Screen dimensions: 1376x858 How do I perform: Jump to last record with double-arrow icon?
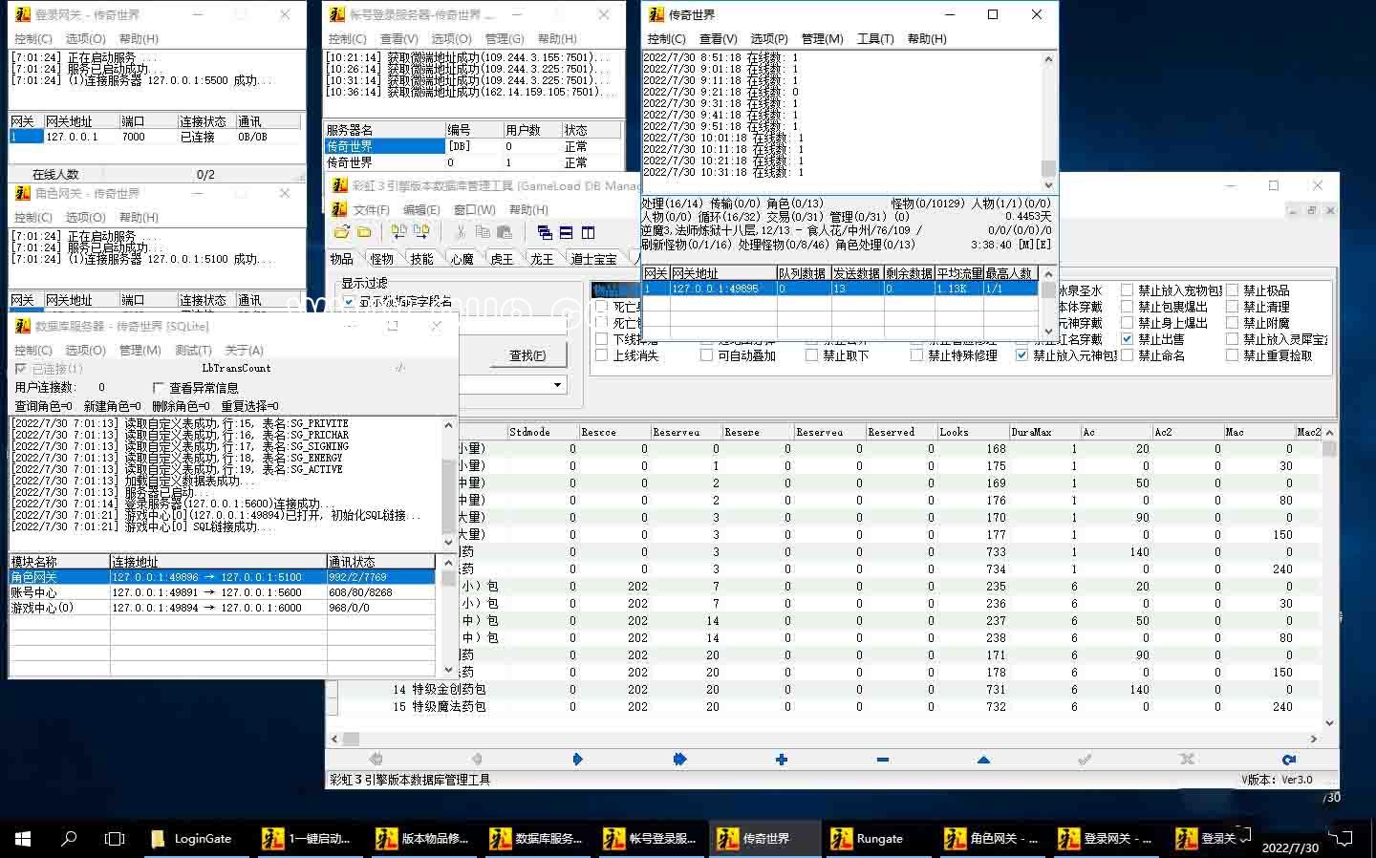click(x=679, y=760)
